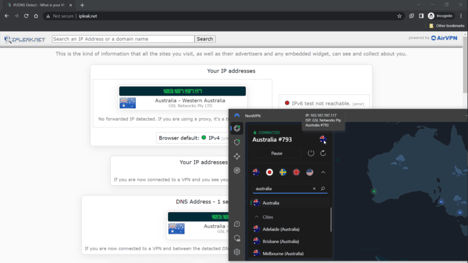Reload the ipleak.net page
The height and width of the screenshot is (263, 468).
pos(26,16)
